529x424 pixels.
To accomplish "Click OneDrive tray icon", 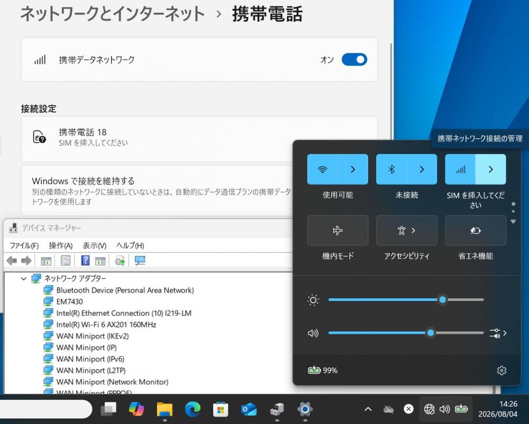I will pos(389,409).
